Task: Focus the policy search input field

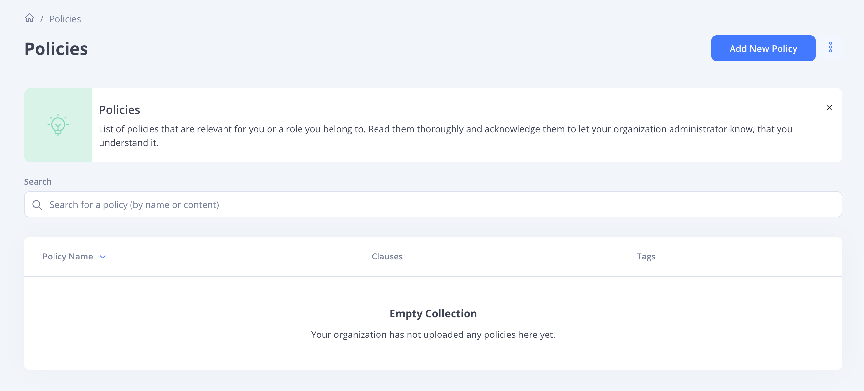Action: 433,204
